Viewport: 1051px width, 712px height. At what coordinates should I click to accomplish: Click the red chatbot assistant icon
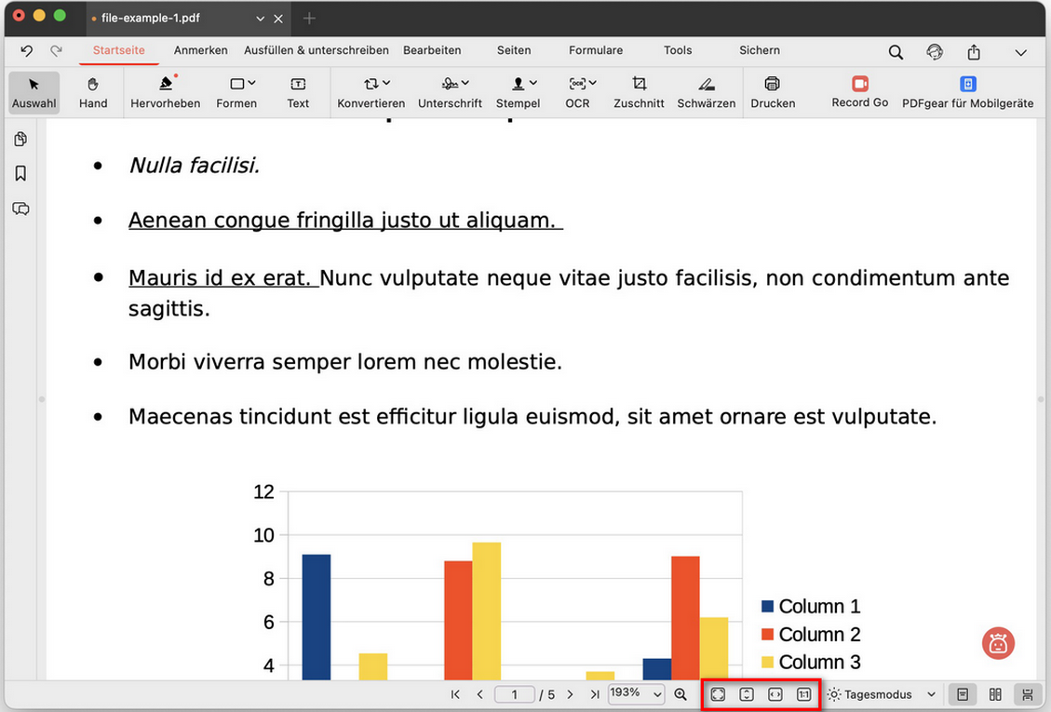(x=998, y=644)
